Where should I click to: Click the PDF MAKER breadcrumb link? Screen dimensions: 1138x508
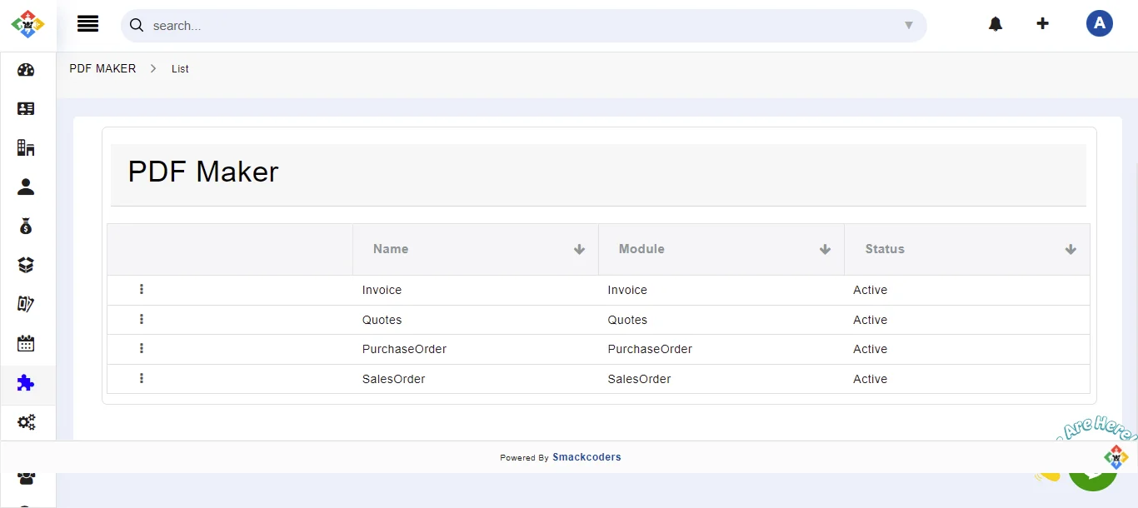tap(102, 69)
